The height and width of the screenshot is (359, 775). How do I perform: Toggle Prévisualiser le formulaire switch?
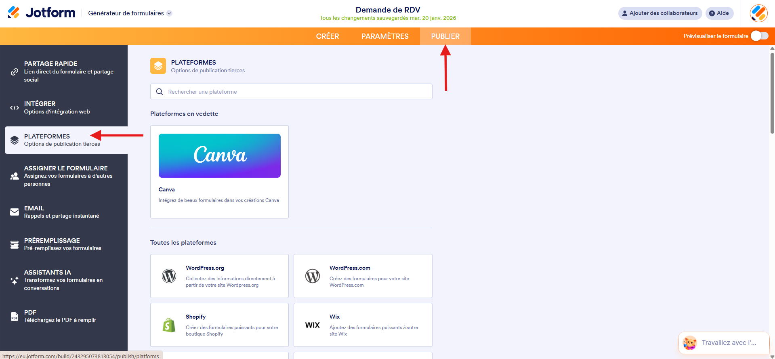[x=759, y=36]
